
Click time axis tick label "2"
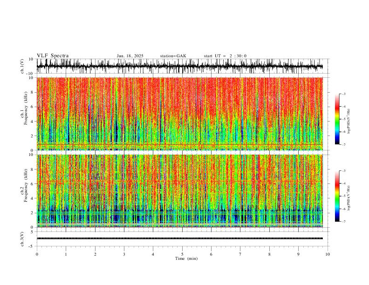(x=95, y=254)
